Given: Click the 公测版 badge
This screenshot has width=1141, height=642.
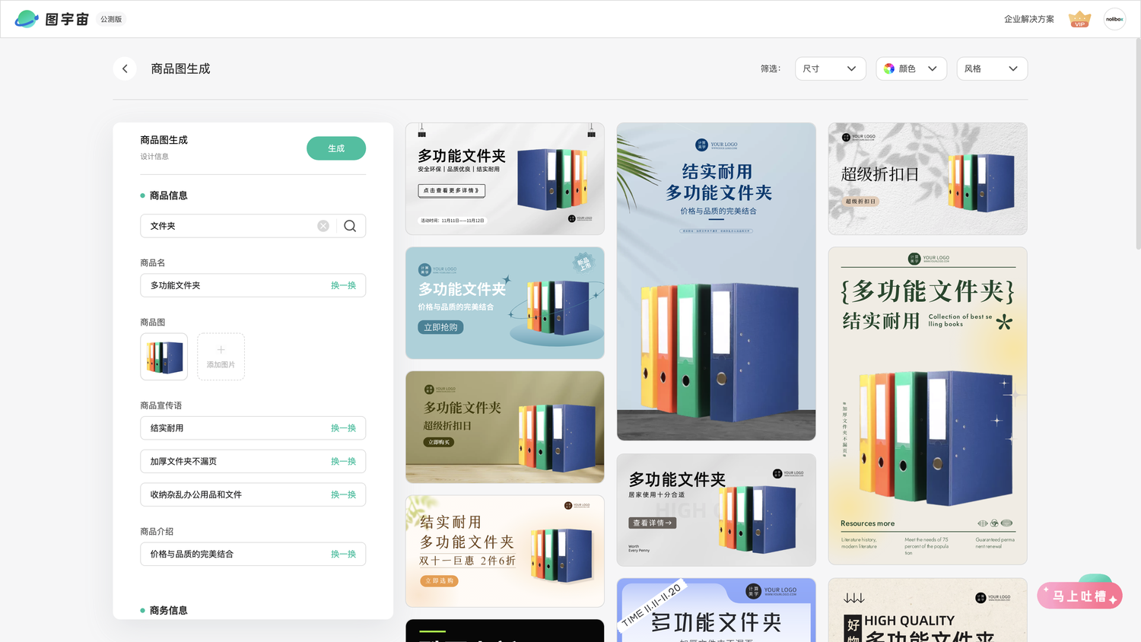Looking at the screenshot, I should tap(111, 19).
